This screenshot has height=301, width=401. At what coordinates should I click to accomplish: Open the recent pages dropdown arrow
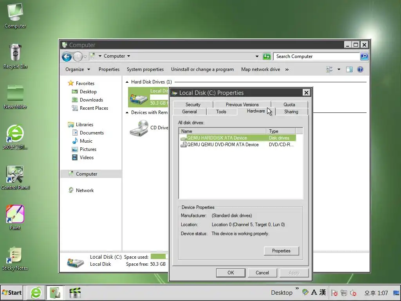pos(85,56)
